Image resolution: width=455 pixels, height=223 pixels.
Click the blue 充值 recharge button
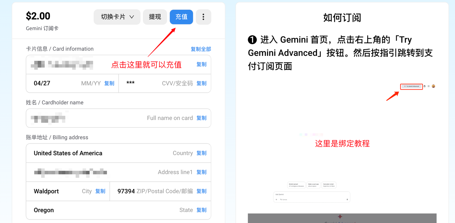181,17
